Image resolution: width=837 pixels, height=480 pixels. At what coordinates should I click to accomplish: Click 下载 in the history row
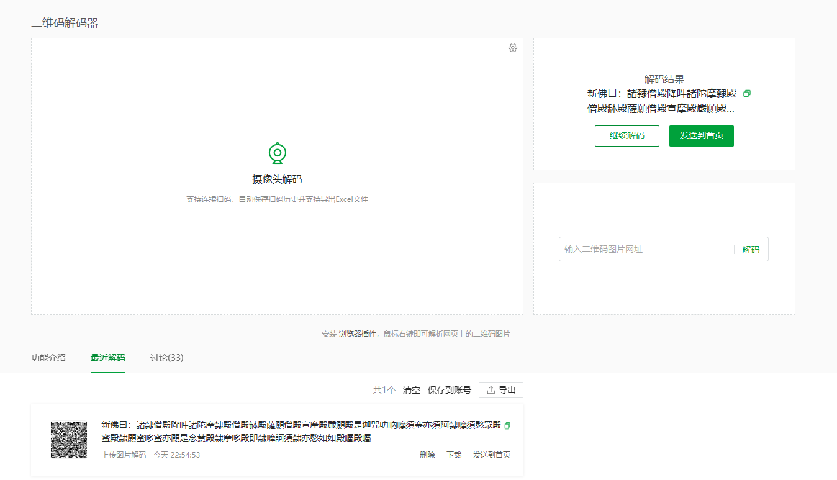point(454,455)
